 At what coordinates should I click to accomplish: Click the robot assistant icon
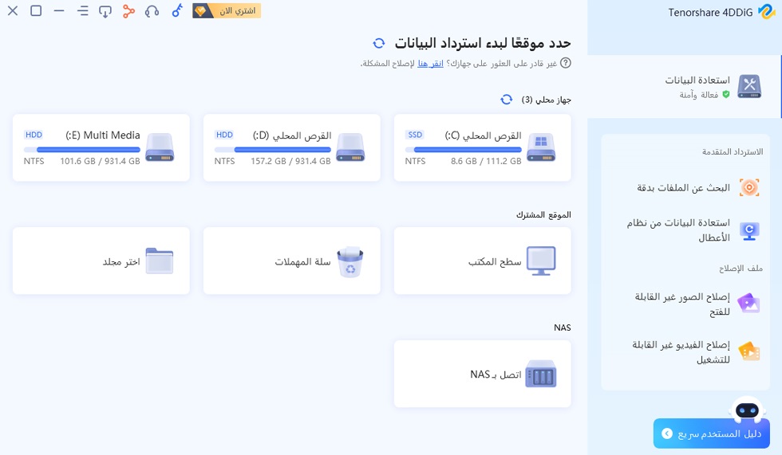tap(747, 410)
